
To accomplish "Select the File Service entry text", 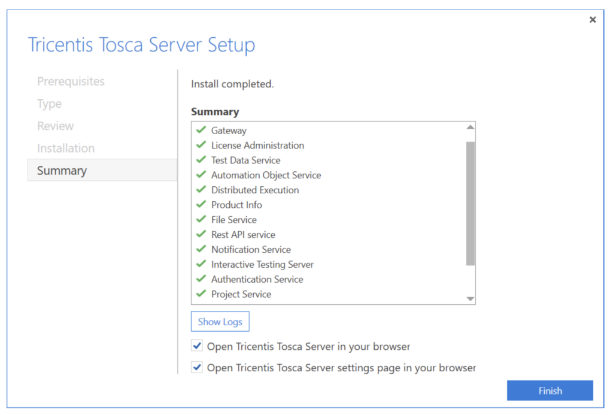I will pos(234,220).
